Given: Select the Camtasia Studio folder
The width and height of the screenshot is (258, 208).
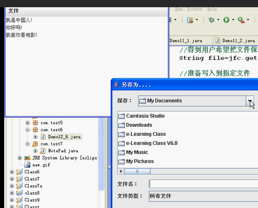Looking at the screenshot, I should 145,116.
